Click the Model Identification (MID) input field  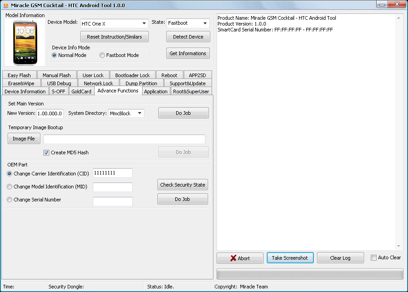click(x=113, y=187)
